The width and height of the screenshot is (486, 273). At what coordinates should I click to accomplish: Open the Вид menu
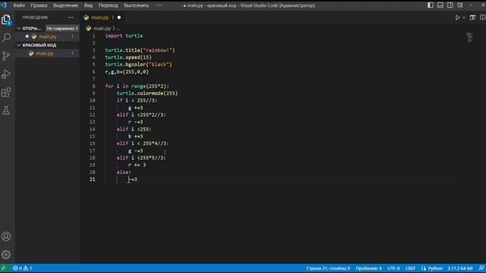click(x=88, y=5)
